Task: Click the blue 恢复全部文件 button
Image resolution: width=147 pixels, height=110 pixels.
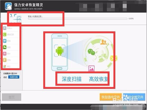Action: click(134, 97)
